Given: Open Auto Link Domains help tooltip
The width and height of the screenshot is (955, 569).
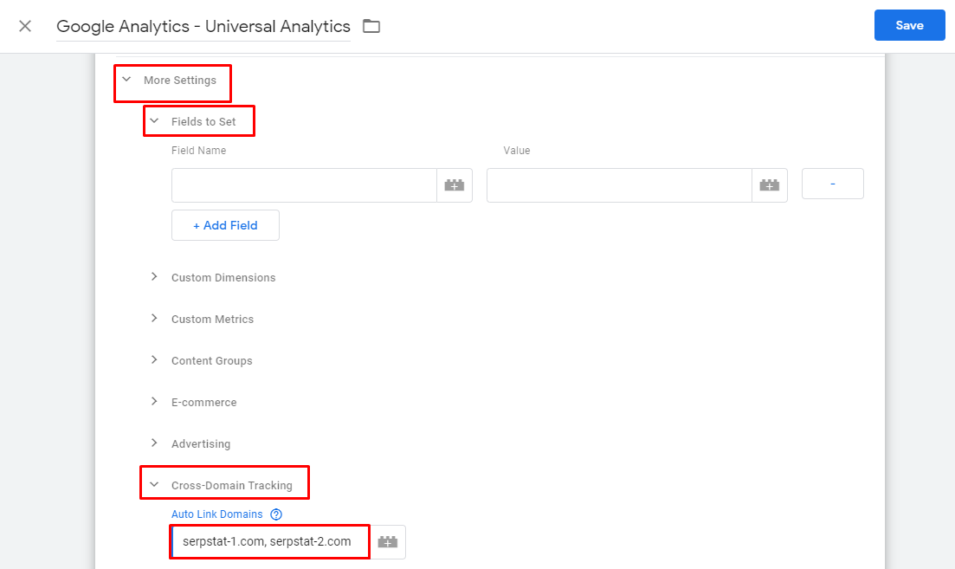Looking at the screenshot, I should point(275,514).
